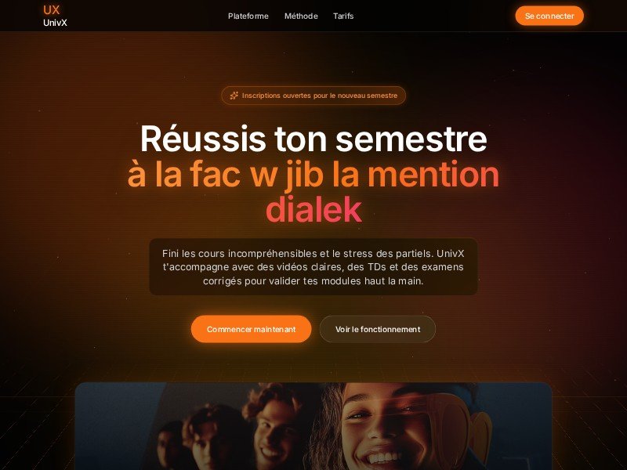This screenshot has width=627, height=470.
Task: Click Voir le fonctionnement button
Action: [378, 329]
